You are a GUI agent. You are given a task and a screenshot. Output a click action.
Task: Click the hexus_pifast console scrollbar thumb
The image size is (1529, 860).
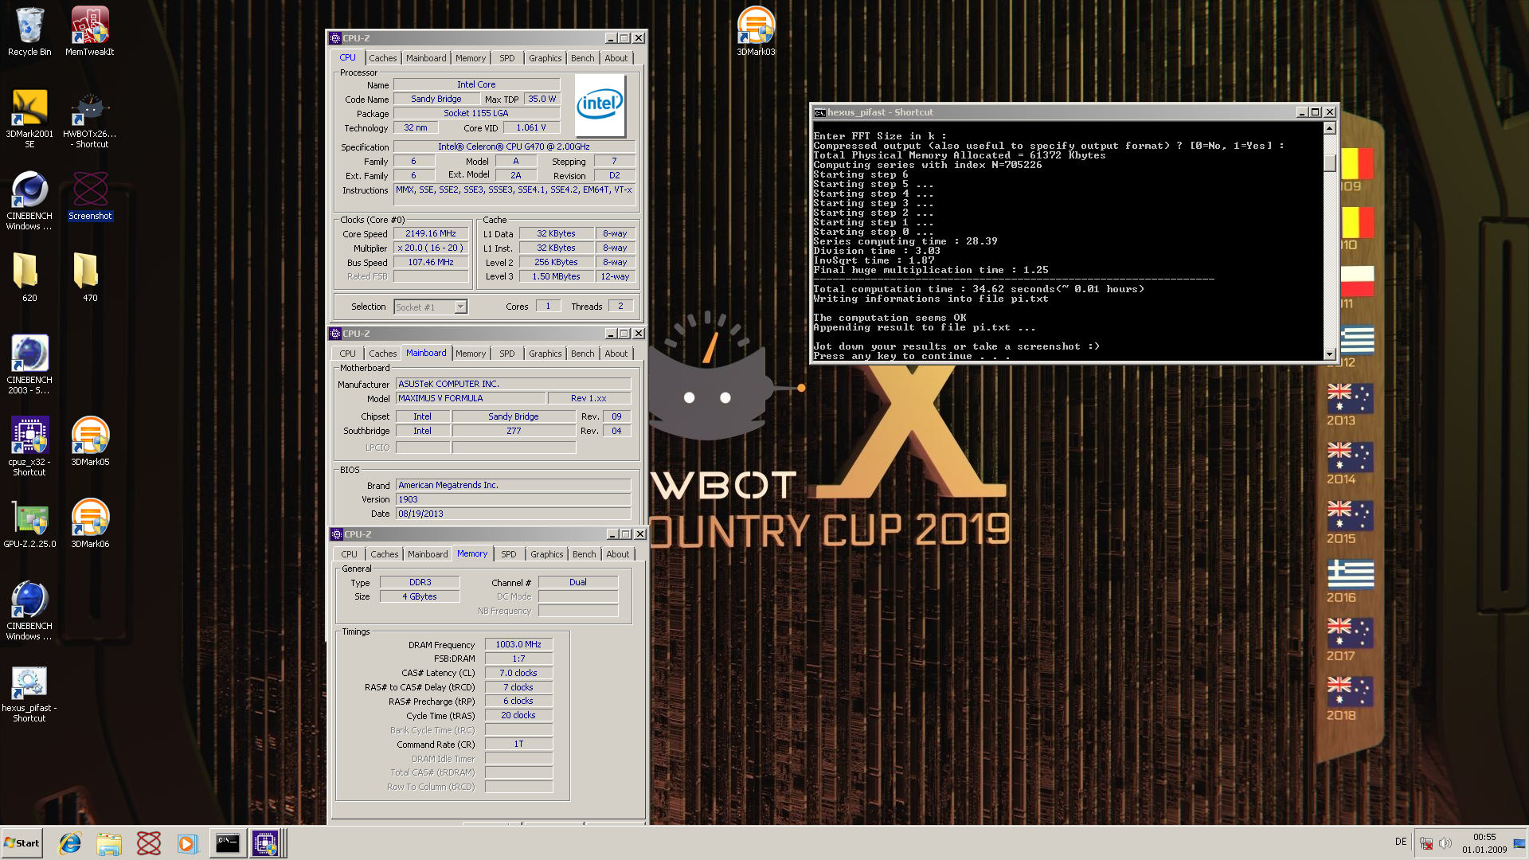(1329, 162)
